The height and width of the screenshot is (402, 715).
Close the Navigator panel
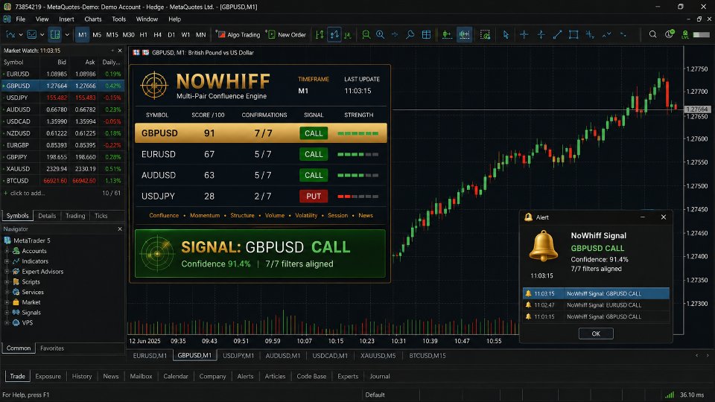pos(120,229)
